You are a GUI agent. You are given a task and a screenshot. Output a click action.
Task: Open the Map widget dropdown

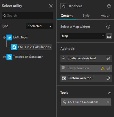click(x=83, y=36)
